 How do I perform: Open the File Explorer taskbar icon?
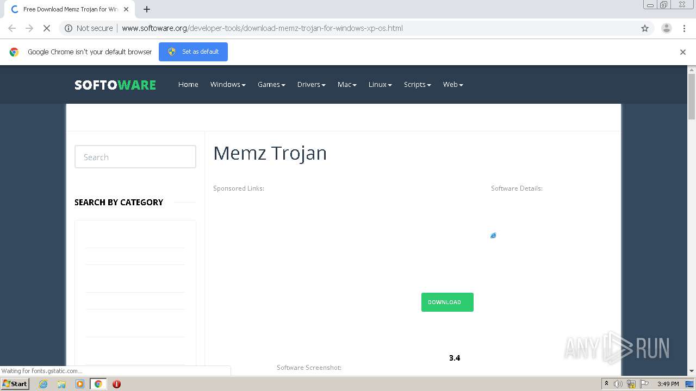pos(61,384)
